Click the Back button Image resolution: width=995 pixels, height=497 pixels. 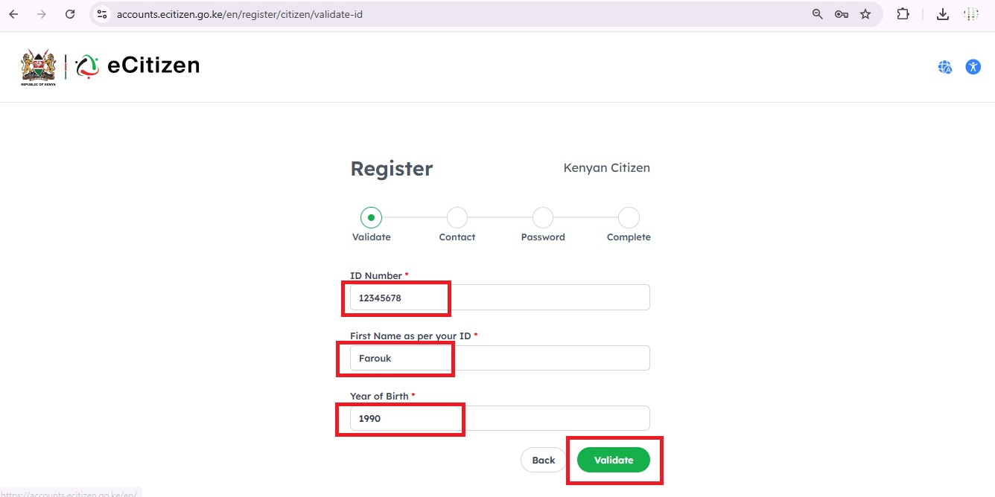[543, 460]
